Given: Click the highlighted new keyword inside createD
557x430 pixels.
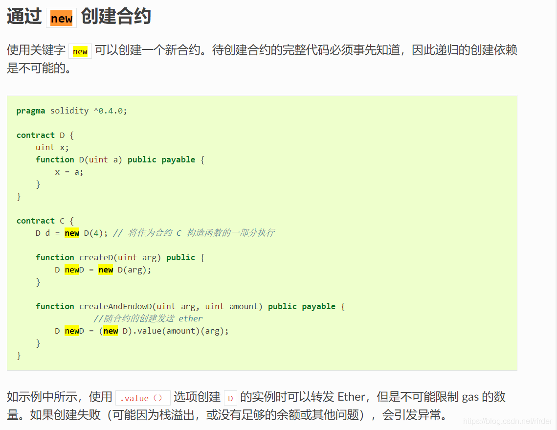Looking at the screenshot, I should point(106,270).
